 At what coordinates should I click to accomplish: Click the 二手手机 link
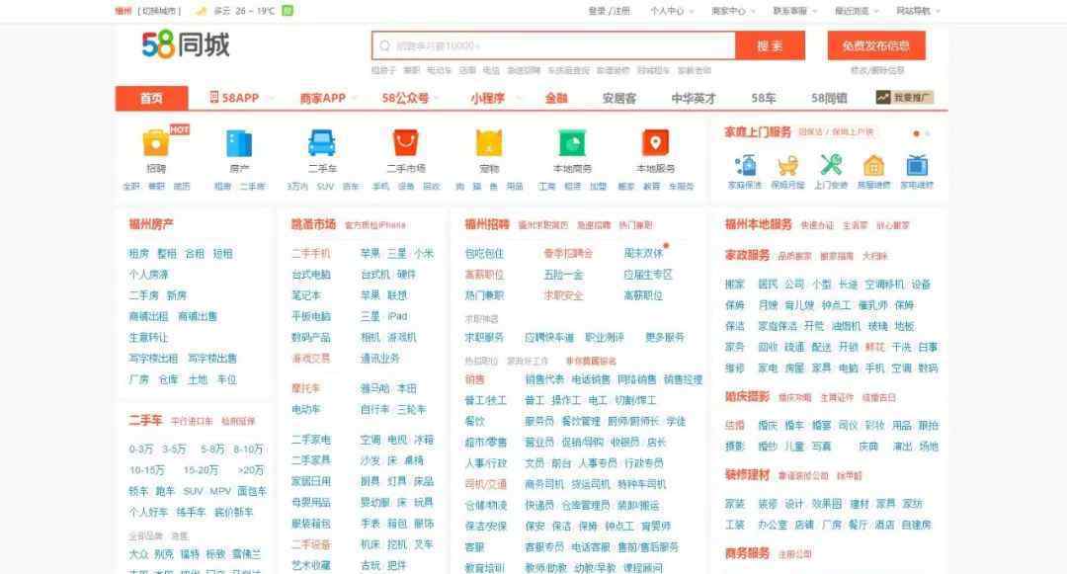point(311,253)
